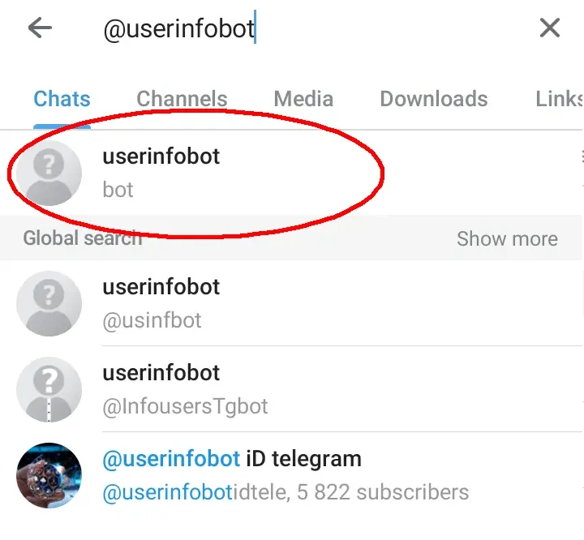Viewport: 584px width, 540px height.
Task: Click the @userinfobotidtele subscribers line
Action: (286, 492)
